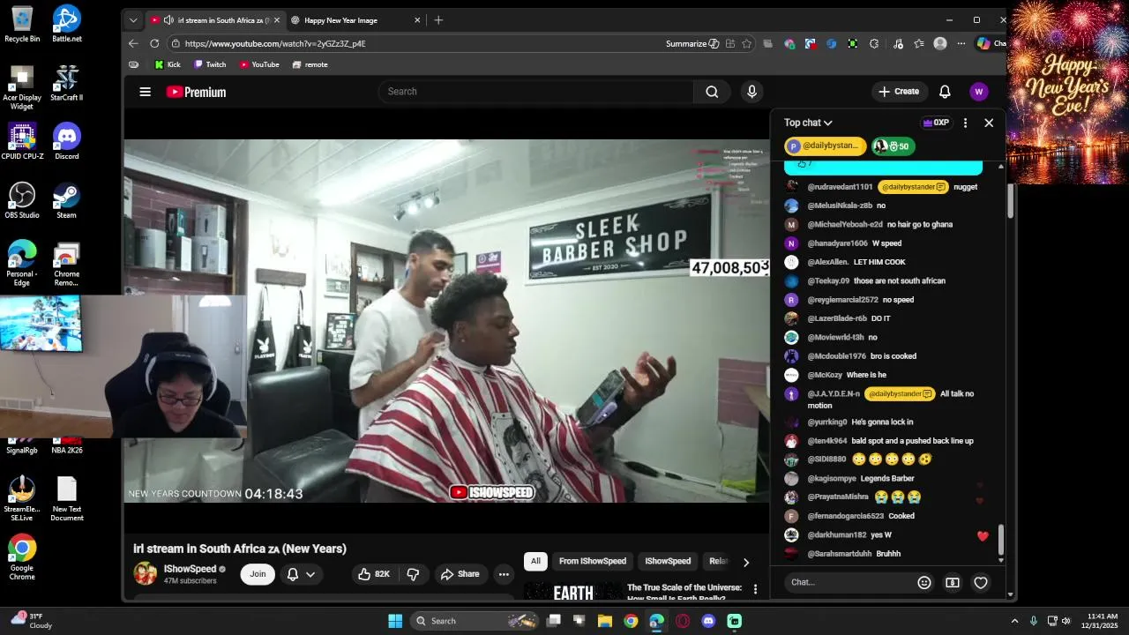Screen dimensions: 1129x635
Task: Open the pinned @dailybystan chip in chat
Action: coord(825,146)
